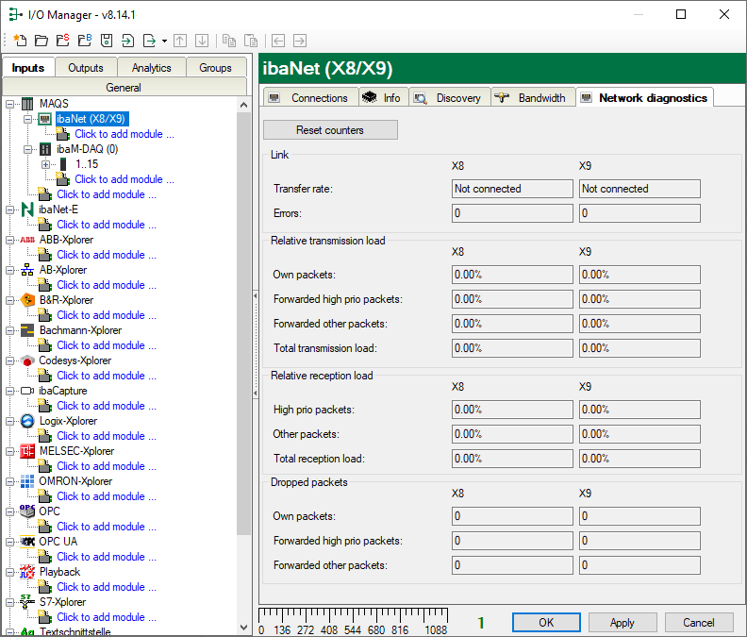Click the OK button

coord(546,622)
